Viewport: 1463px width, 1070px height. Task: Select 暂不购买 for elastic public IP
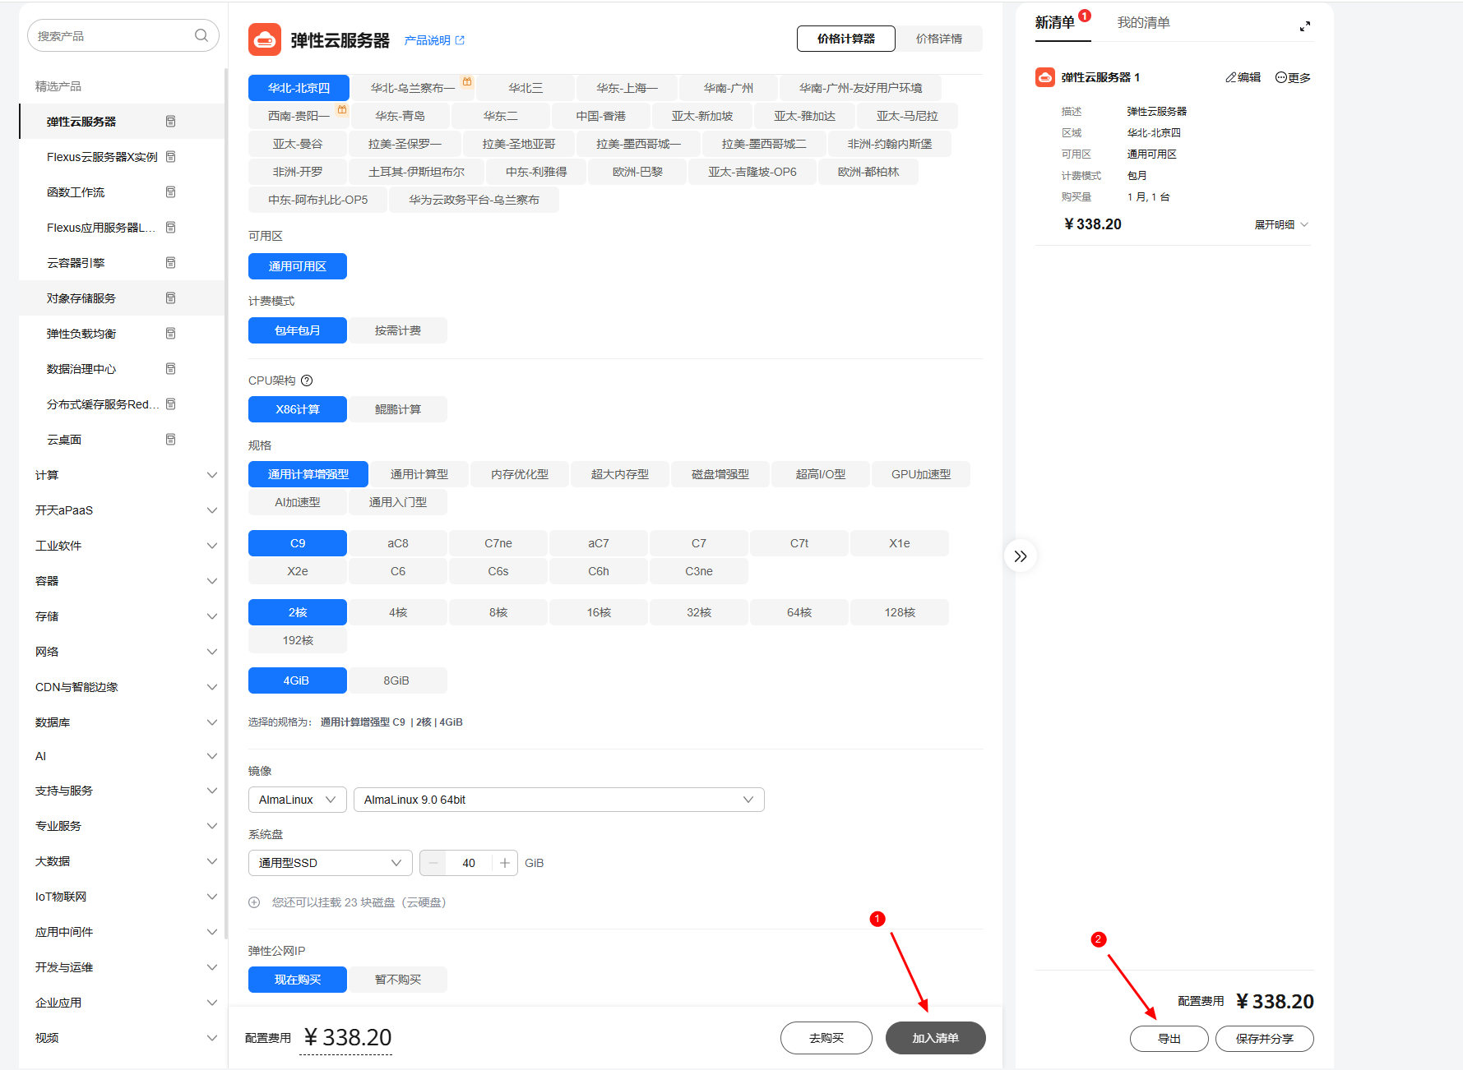click(398, 980)
